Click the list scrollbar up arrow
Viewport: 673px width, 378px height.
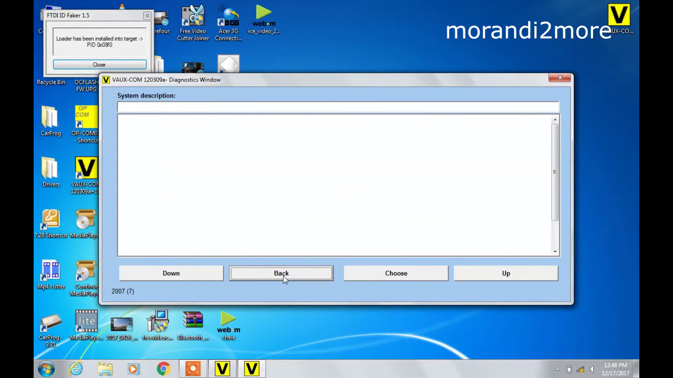pyautogui.click(x=555, y=120)
